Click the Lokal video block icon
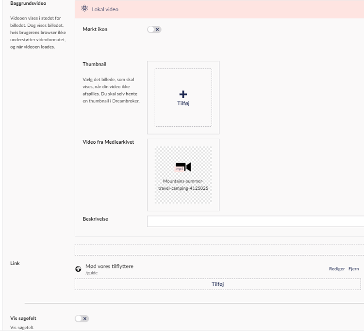 click(84, 9)
